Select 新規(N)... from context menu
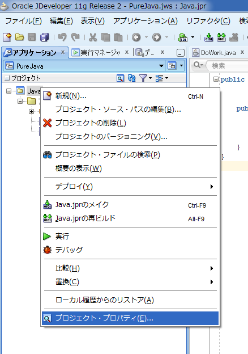 point(130,96)
